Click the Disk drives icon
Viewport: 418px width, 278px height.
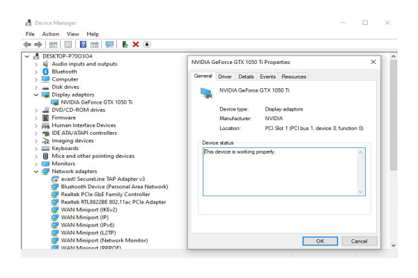(x=45, y=88)
